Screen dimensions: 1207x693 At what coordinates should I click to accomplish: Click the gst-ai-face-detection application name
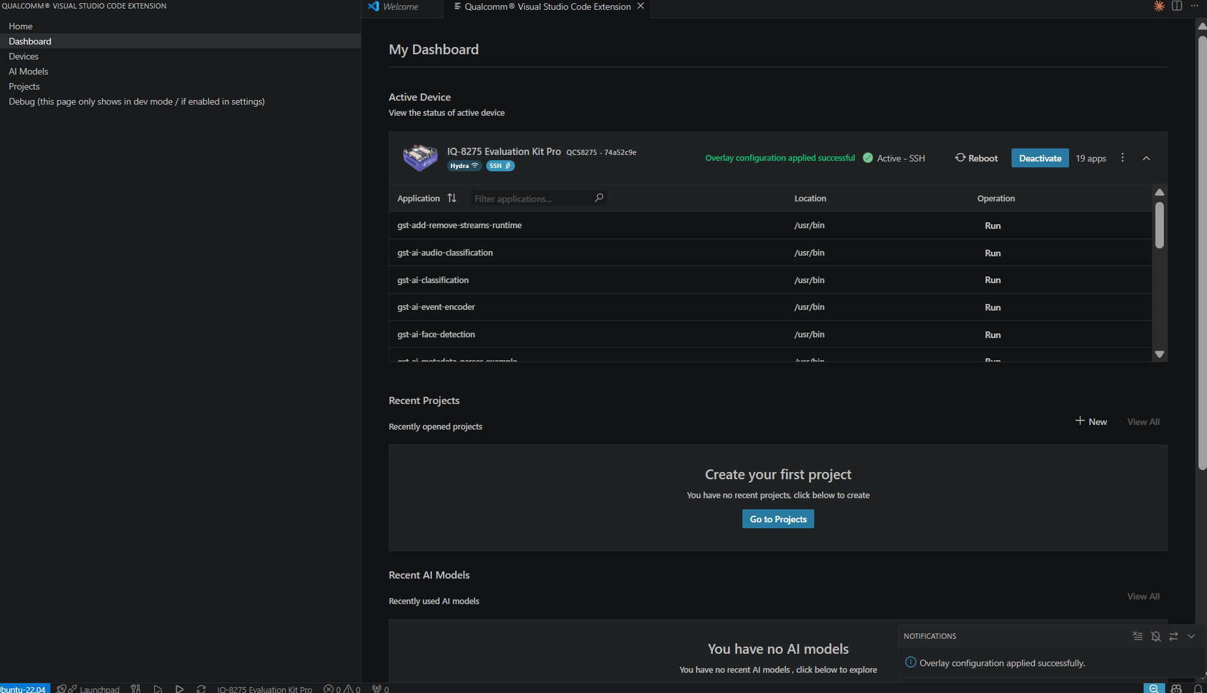tap(436, 334)
